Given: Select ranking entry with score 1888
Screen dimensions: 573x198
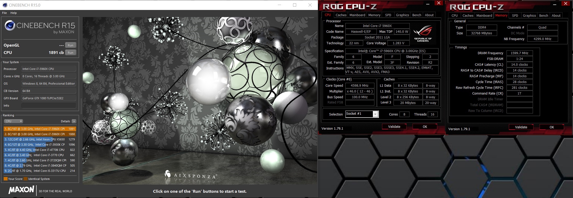Looking at the screenshot, I should [40, 134].
